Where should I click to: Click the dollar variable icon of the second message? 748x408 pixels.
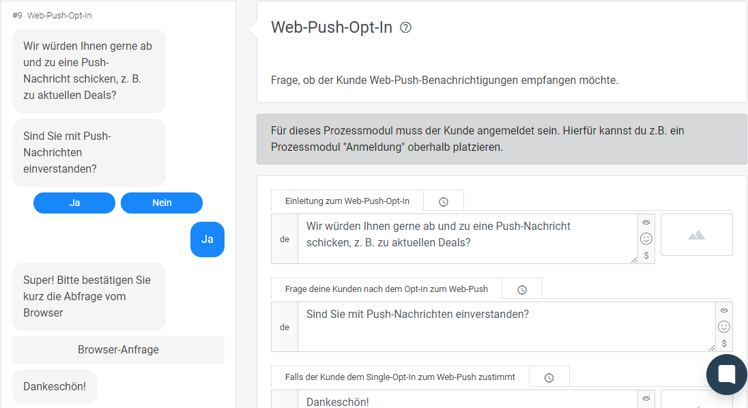point(724,343)
